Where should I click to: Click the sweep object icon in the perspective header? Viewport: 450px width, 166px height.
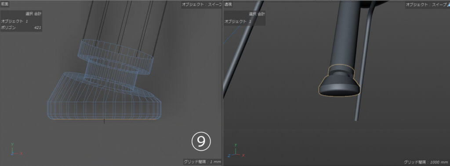448,4
